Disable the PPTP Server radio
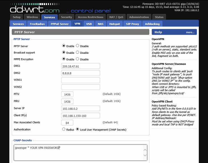Viewport: 208px width, 163px height. coord(77,46)
